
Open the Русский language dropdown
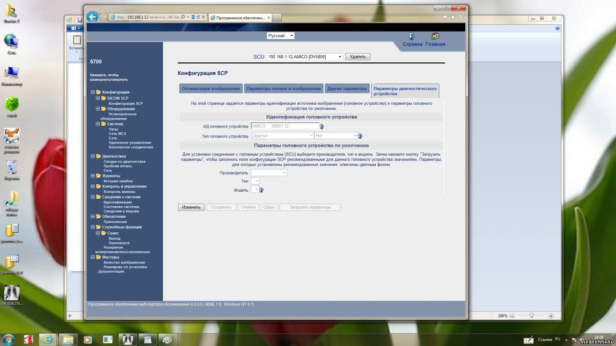[x=280, y=36]
